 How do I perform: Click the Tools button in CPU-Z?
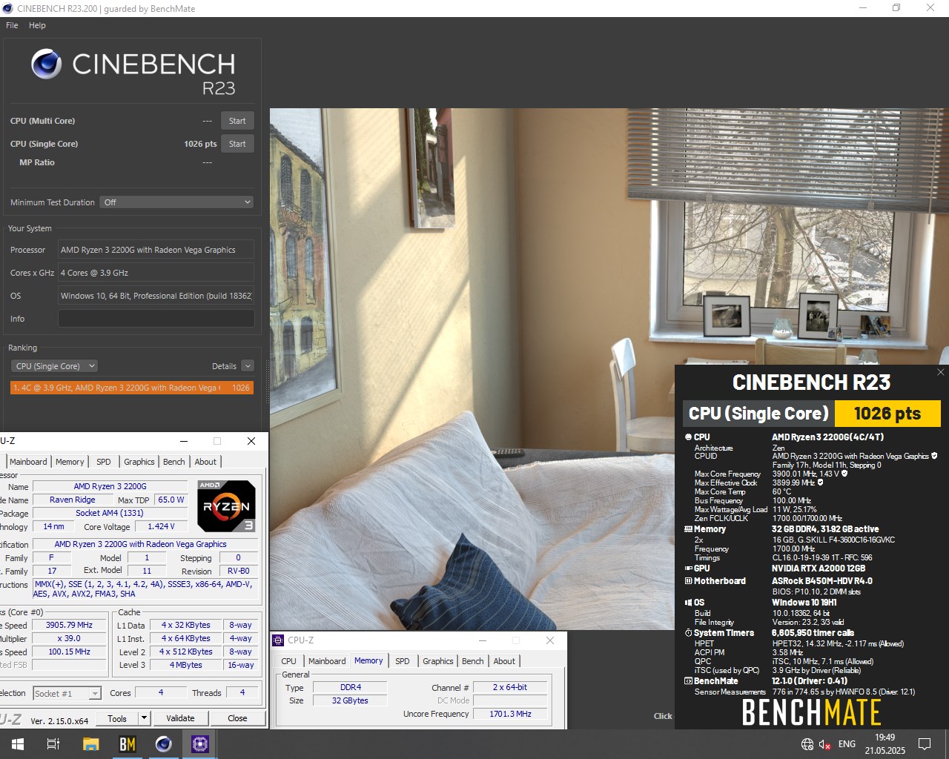[x=117, y=718]
